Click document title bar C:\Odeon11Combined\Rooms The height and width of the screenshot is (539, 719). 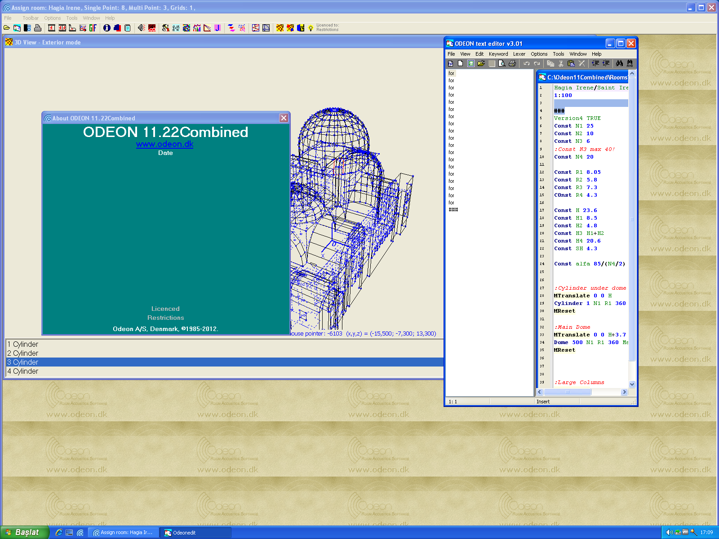tap(583, 77)
